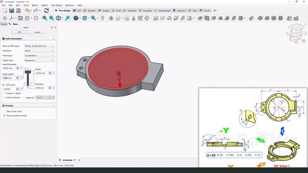Open expression editor for Depth field
This screenshot has height=173, width=308.
pyautogui.click(x=50, y=73)
